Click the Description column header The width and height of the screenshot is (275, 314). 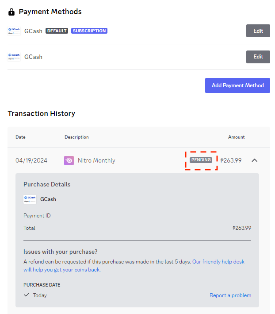[x=76, y=137]
